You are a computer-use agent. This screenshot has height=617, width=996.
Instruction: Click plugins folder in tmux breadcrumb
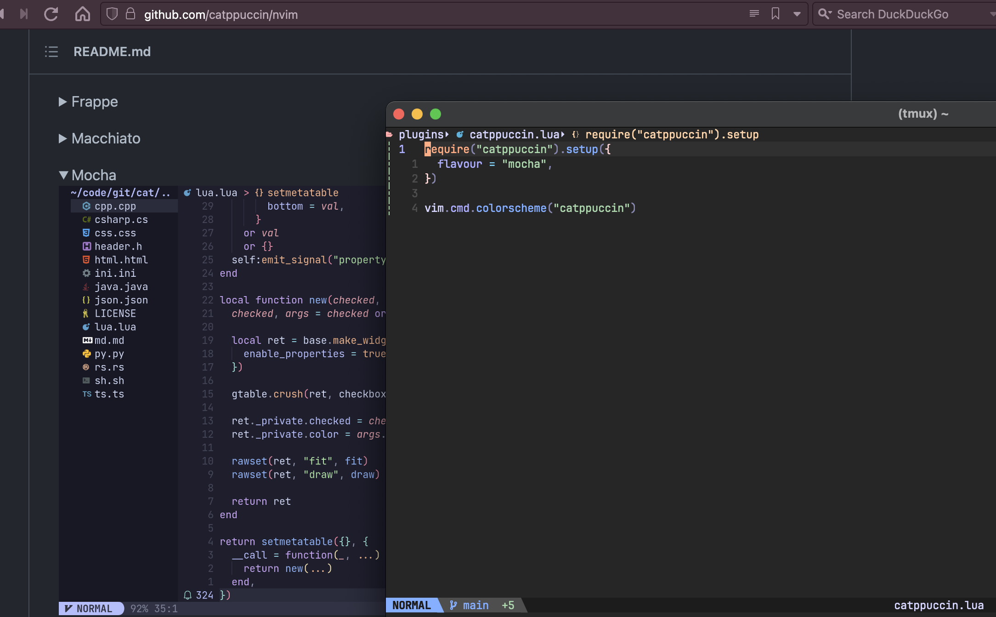[x=421, y=135]
